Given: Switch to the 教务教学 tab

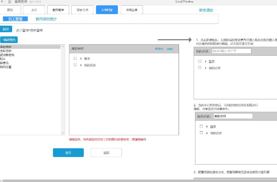Looking at the screenshot, I should [58, 10].
